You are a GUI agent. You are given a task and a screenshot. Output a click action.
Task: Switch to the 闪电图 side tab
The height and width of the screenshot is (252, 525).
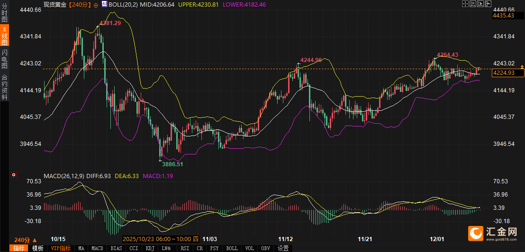click(5, 58)
